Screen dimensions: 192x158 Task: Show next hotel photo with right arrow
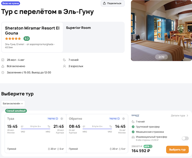pos(189,31)
